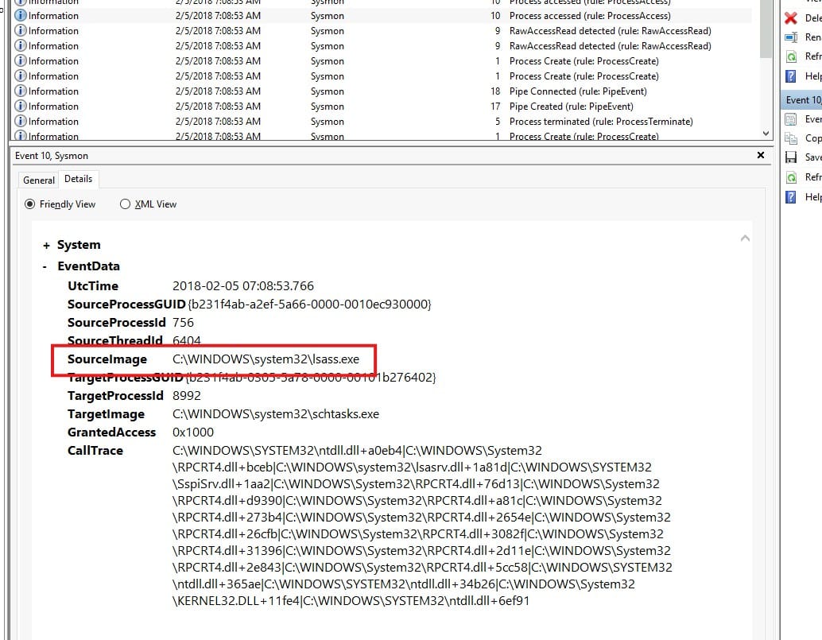Click TargetProcessId value 8992
The image size is (822, 640).
pyautogui.click(x=187, y=396)
